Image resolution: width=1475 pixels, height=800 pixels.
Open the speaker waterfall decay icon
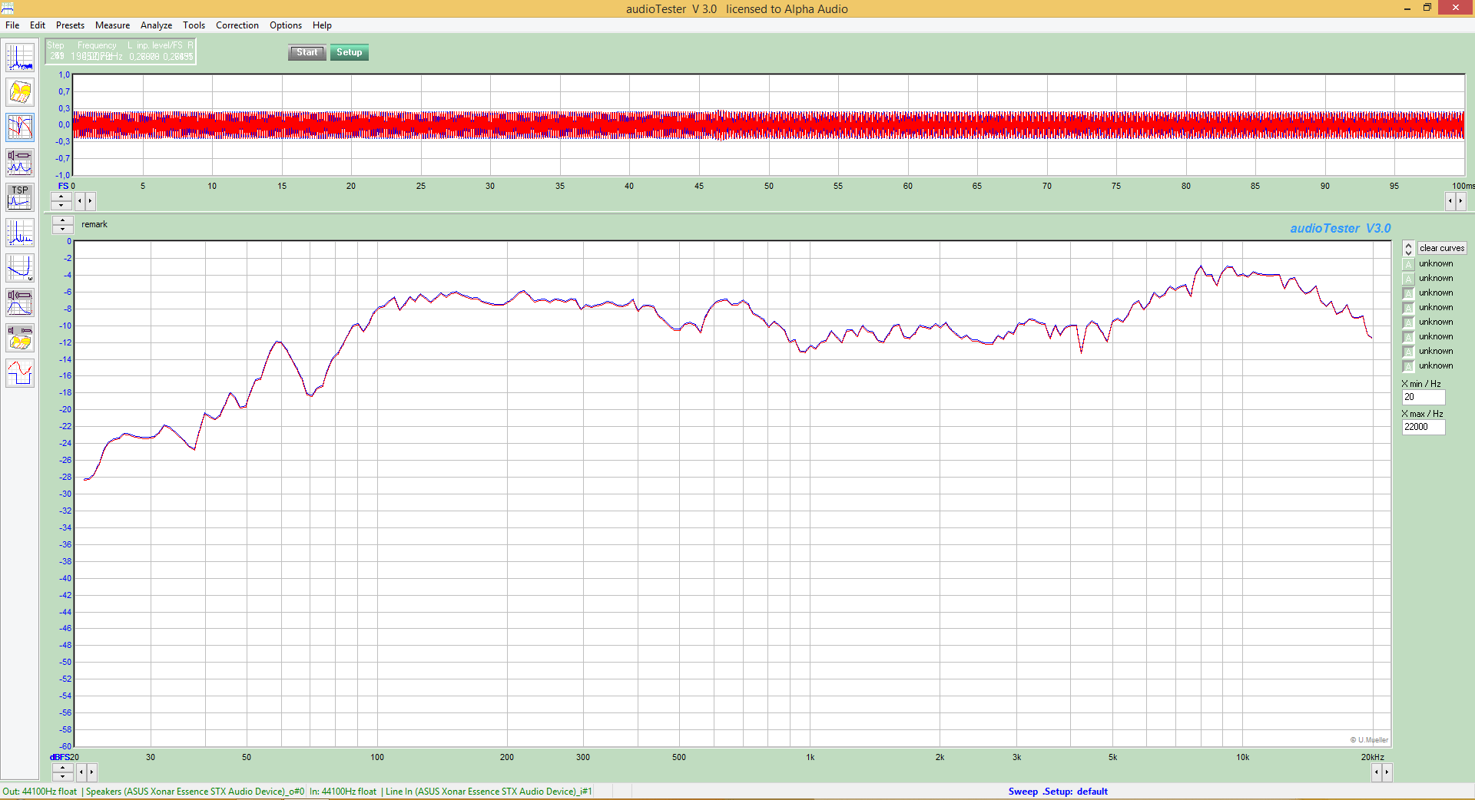pyautogui.click(x=20, y=338)
